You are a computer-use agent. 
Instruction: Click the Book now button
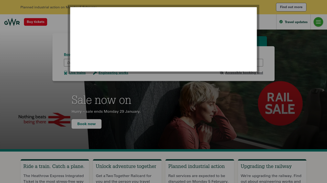tap(87, 124)
